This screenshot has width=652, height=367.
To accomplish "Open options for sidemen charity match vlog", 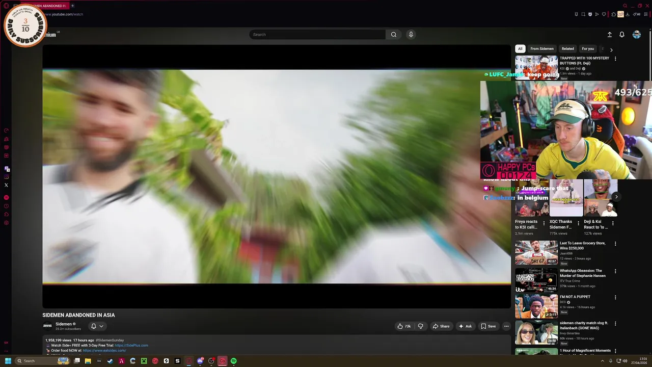I will tap(615, 324).
